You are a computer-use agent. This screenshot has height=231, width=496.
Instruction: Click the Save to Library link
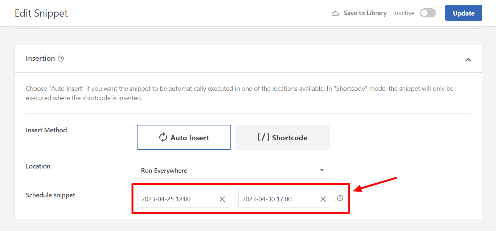tap(365, 13)
